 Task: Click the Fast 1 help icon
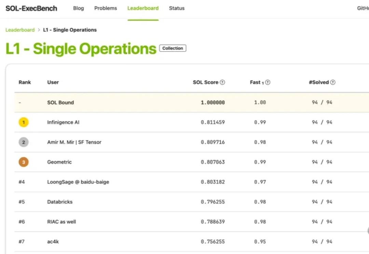click(x=268, y=82)
